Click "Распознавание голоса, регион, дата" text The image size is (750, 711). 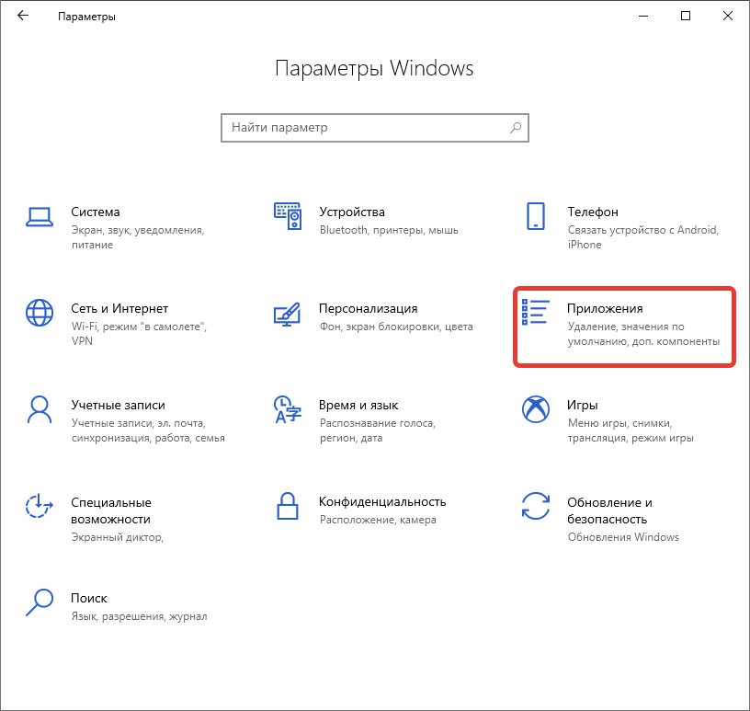pos(378,430)
